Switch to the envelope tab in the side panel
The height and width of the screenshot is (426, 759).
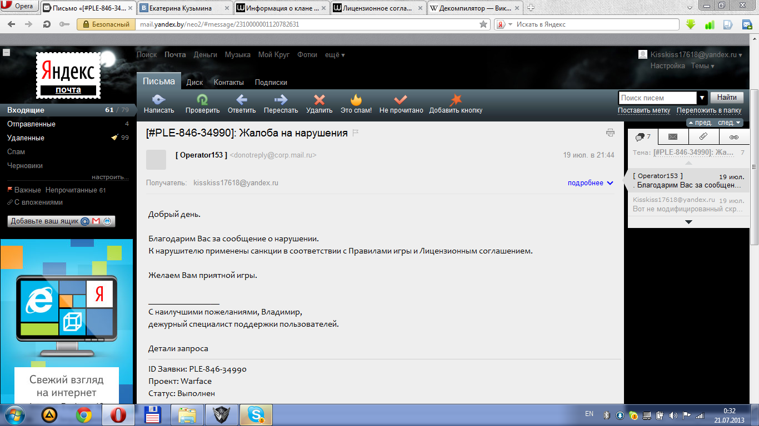pyautogui.click(x=673, y=136)
